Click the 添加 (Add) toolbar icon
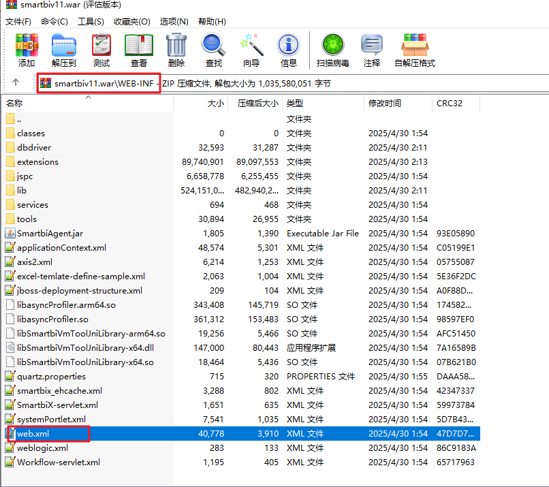The image size is (549, 487). click(x=27, y=45)
